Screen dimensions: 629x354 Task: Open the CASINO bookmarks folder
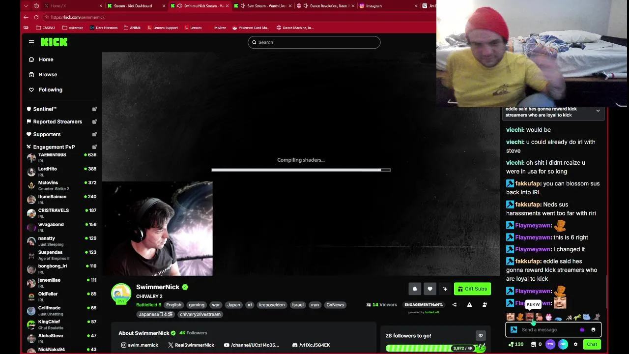tap(46, 28)
